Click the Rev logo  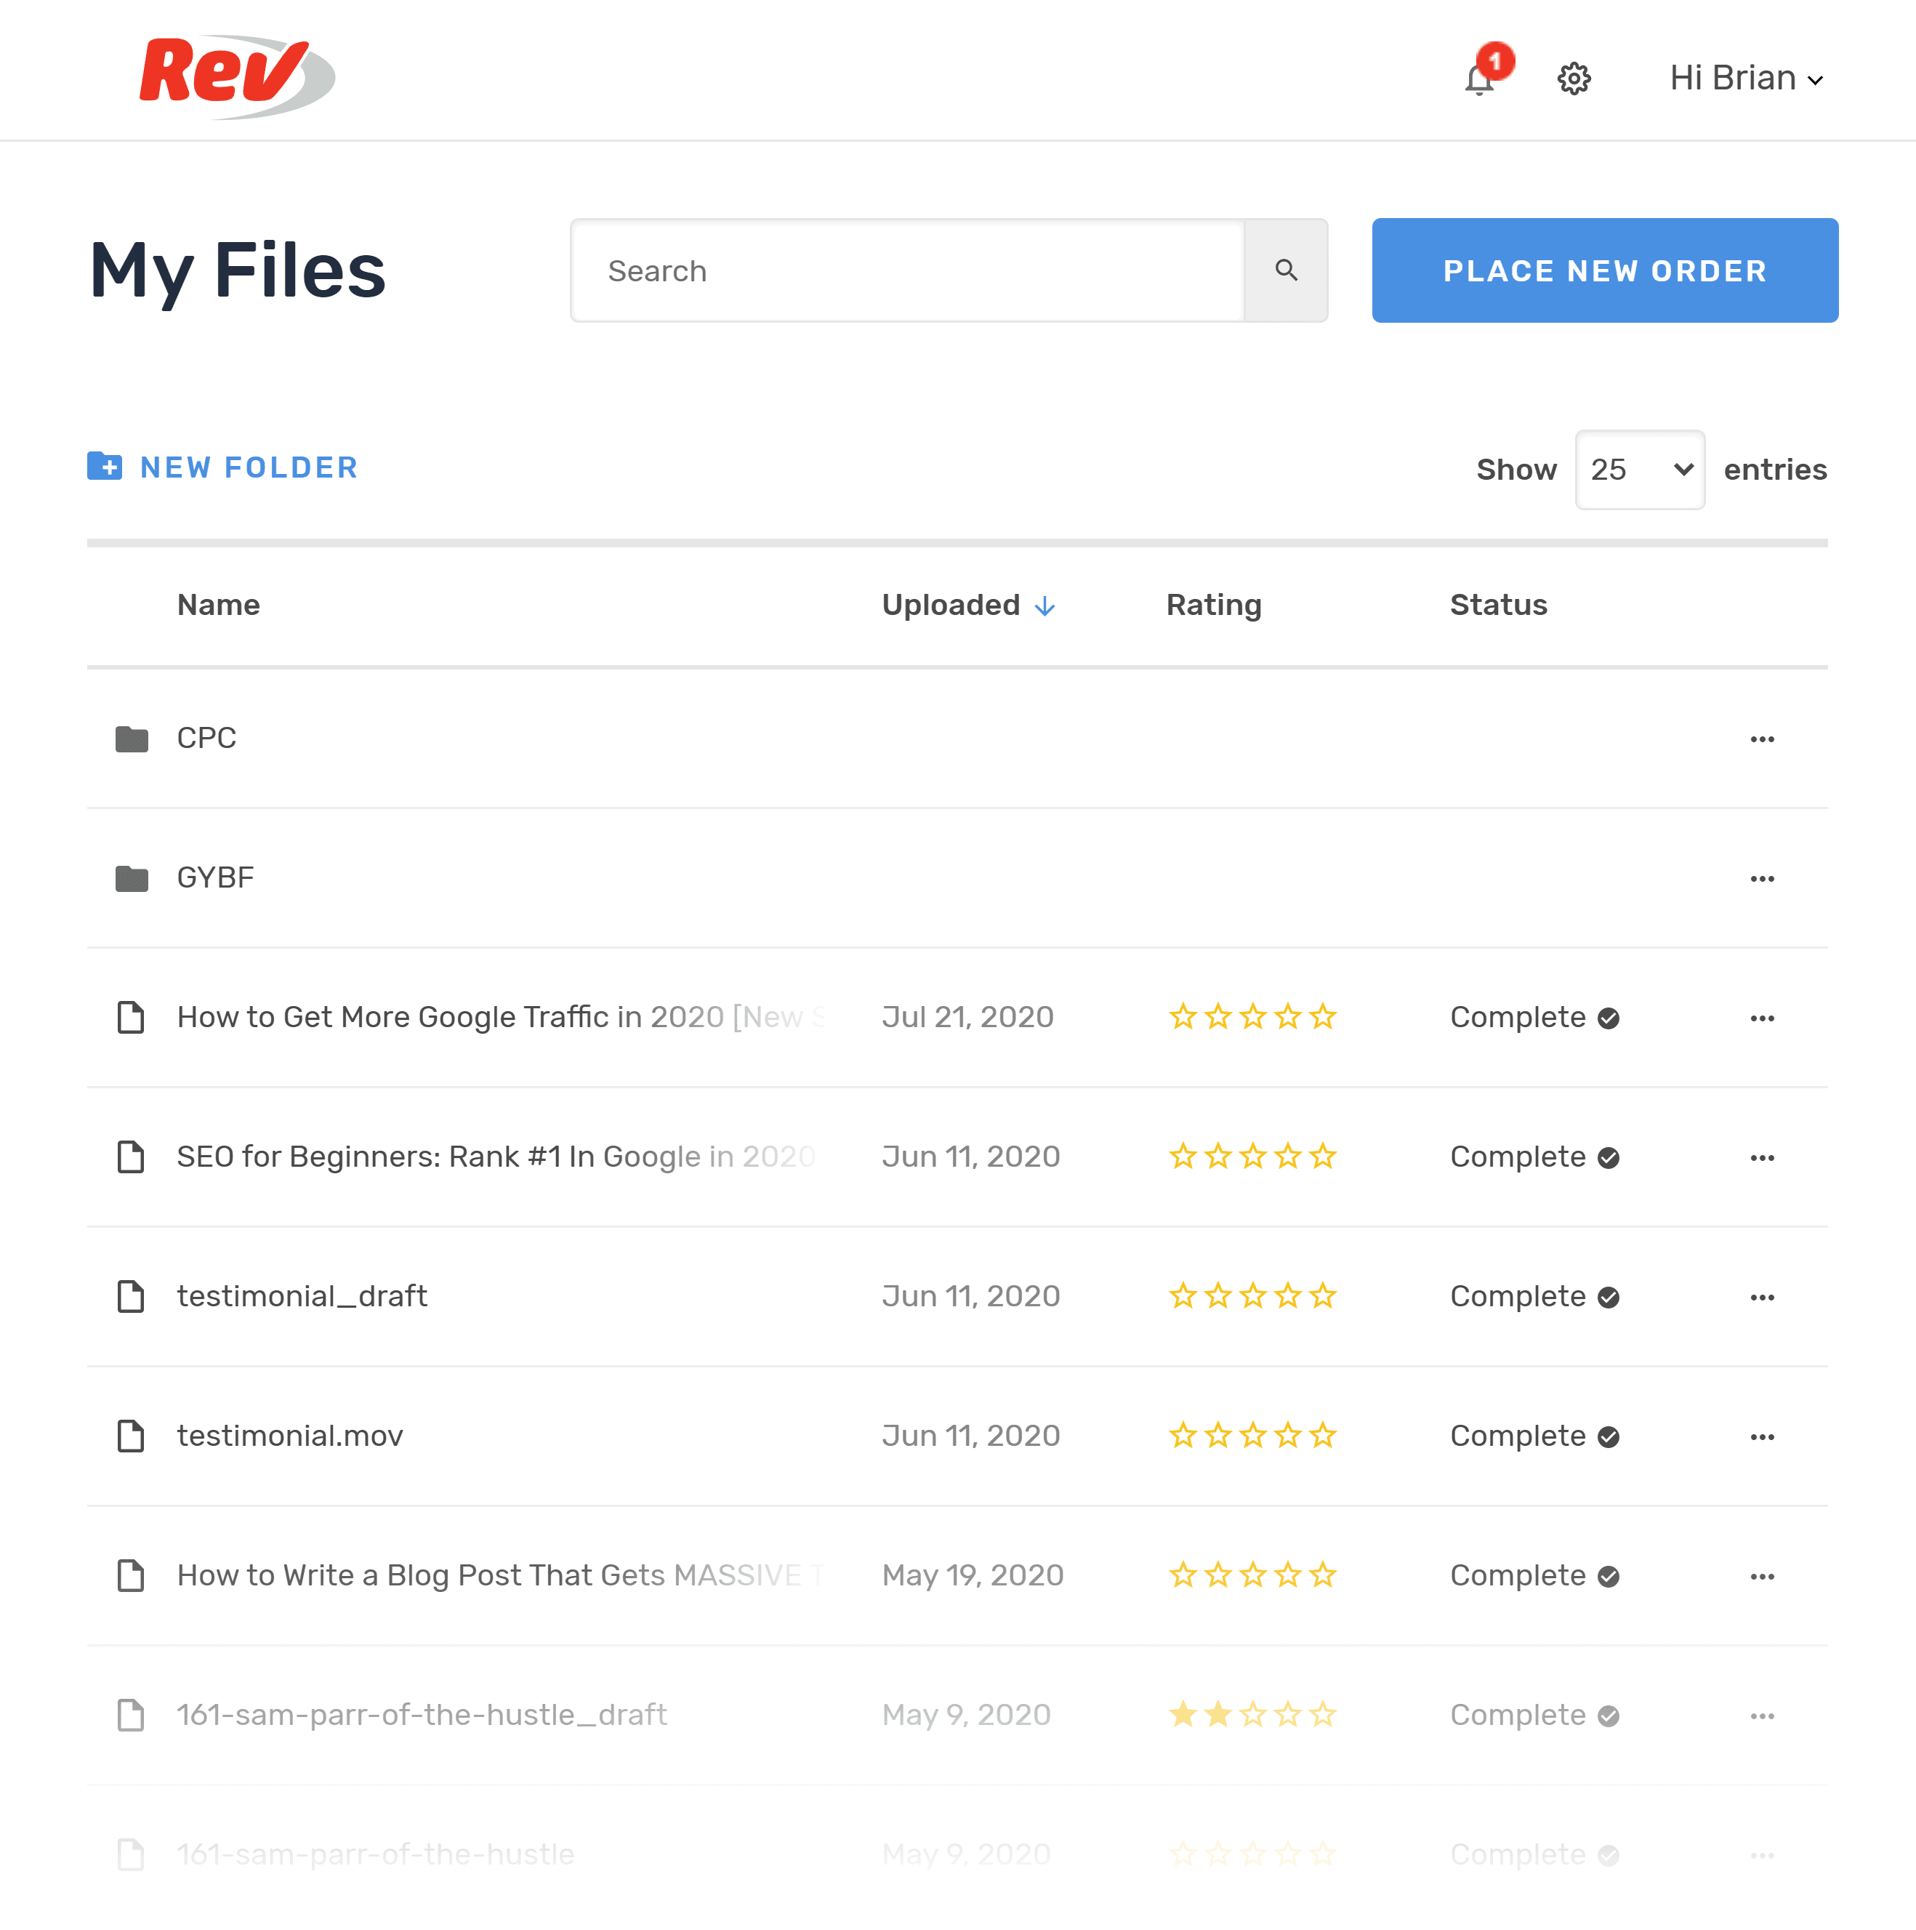237,77
